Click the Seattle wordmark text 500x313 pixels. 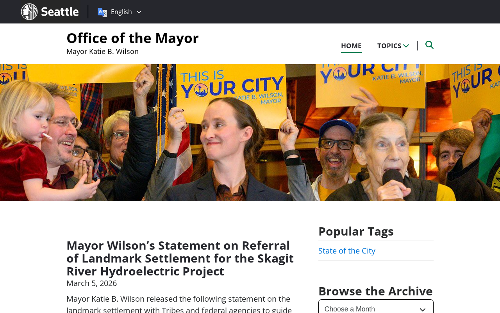coord(60,12)
